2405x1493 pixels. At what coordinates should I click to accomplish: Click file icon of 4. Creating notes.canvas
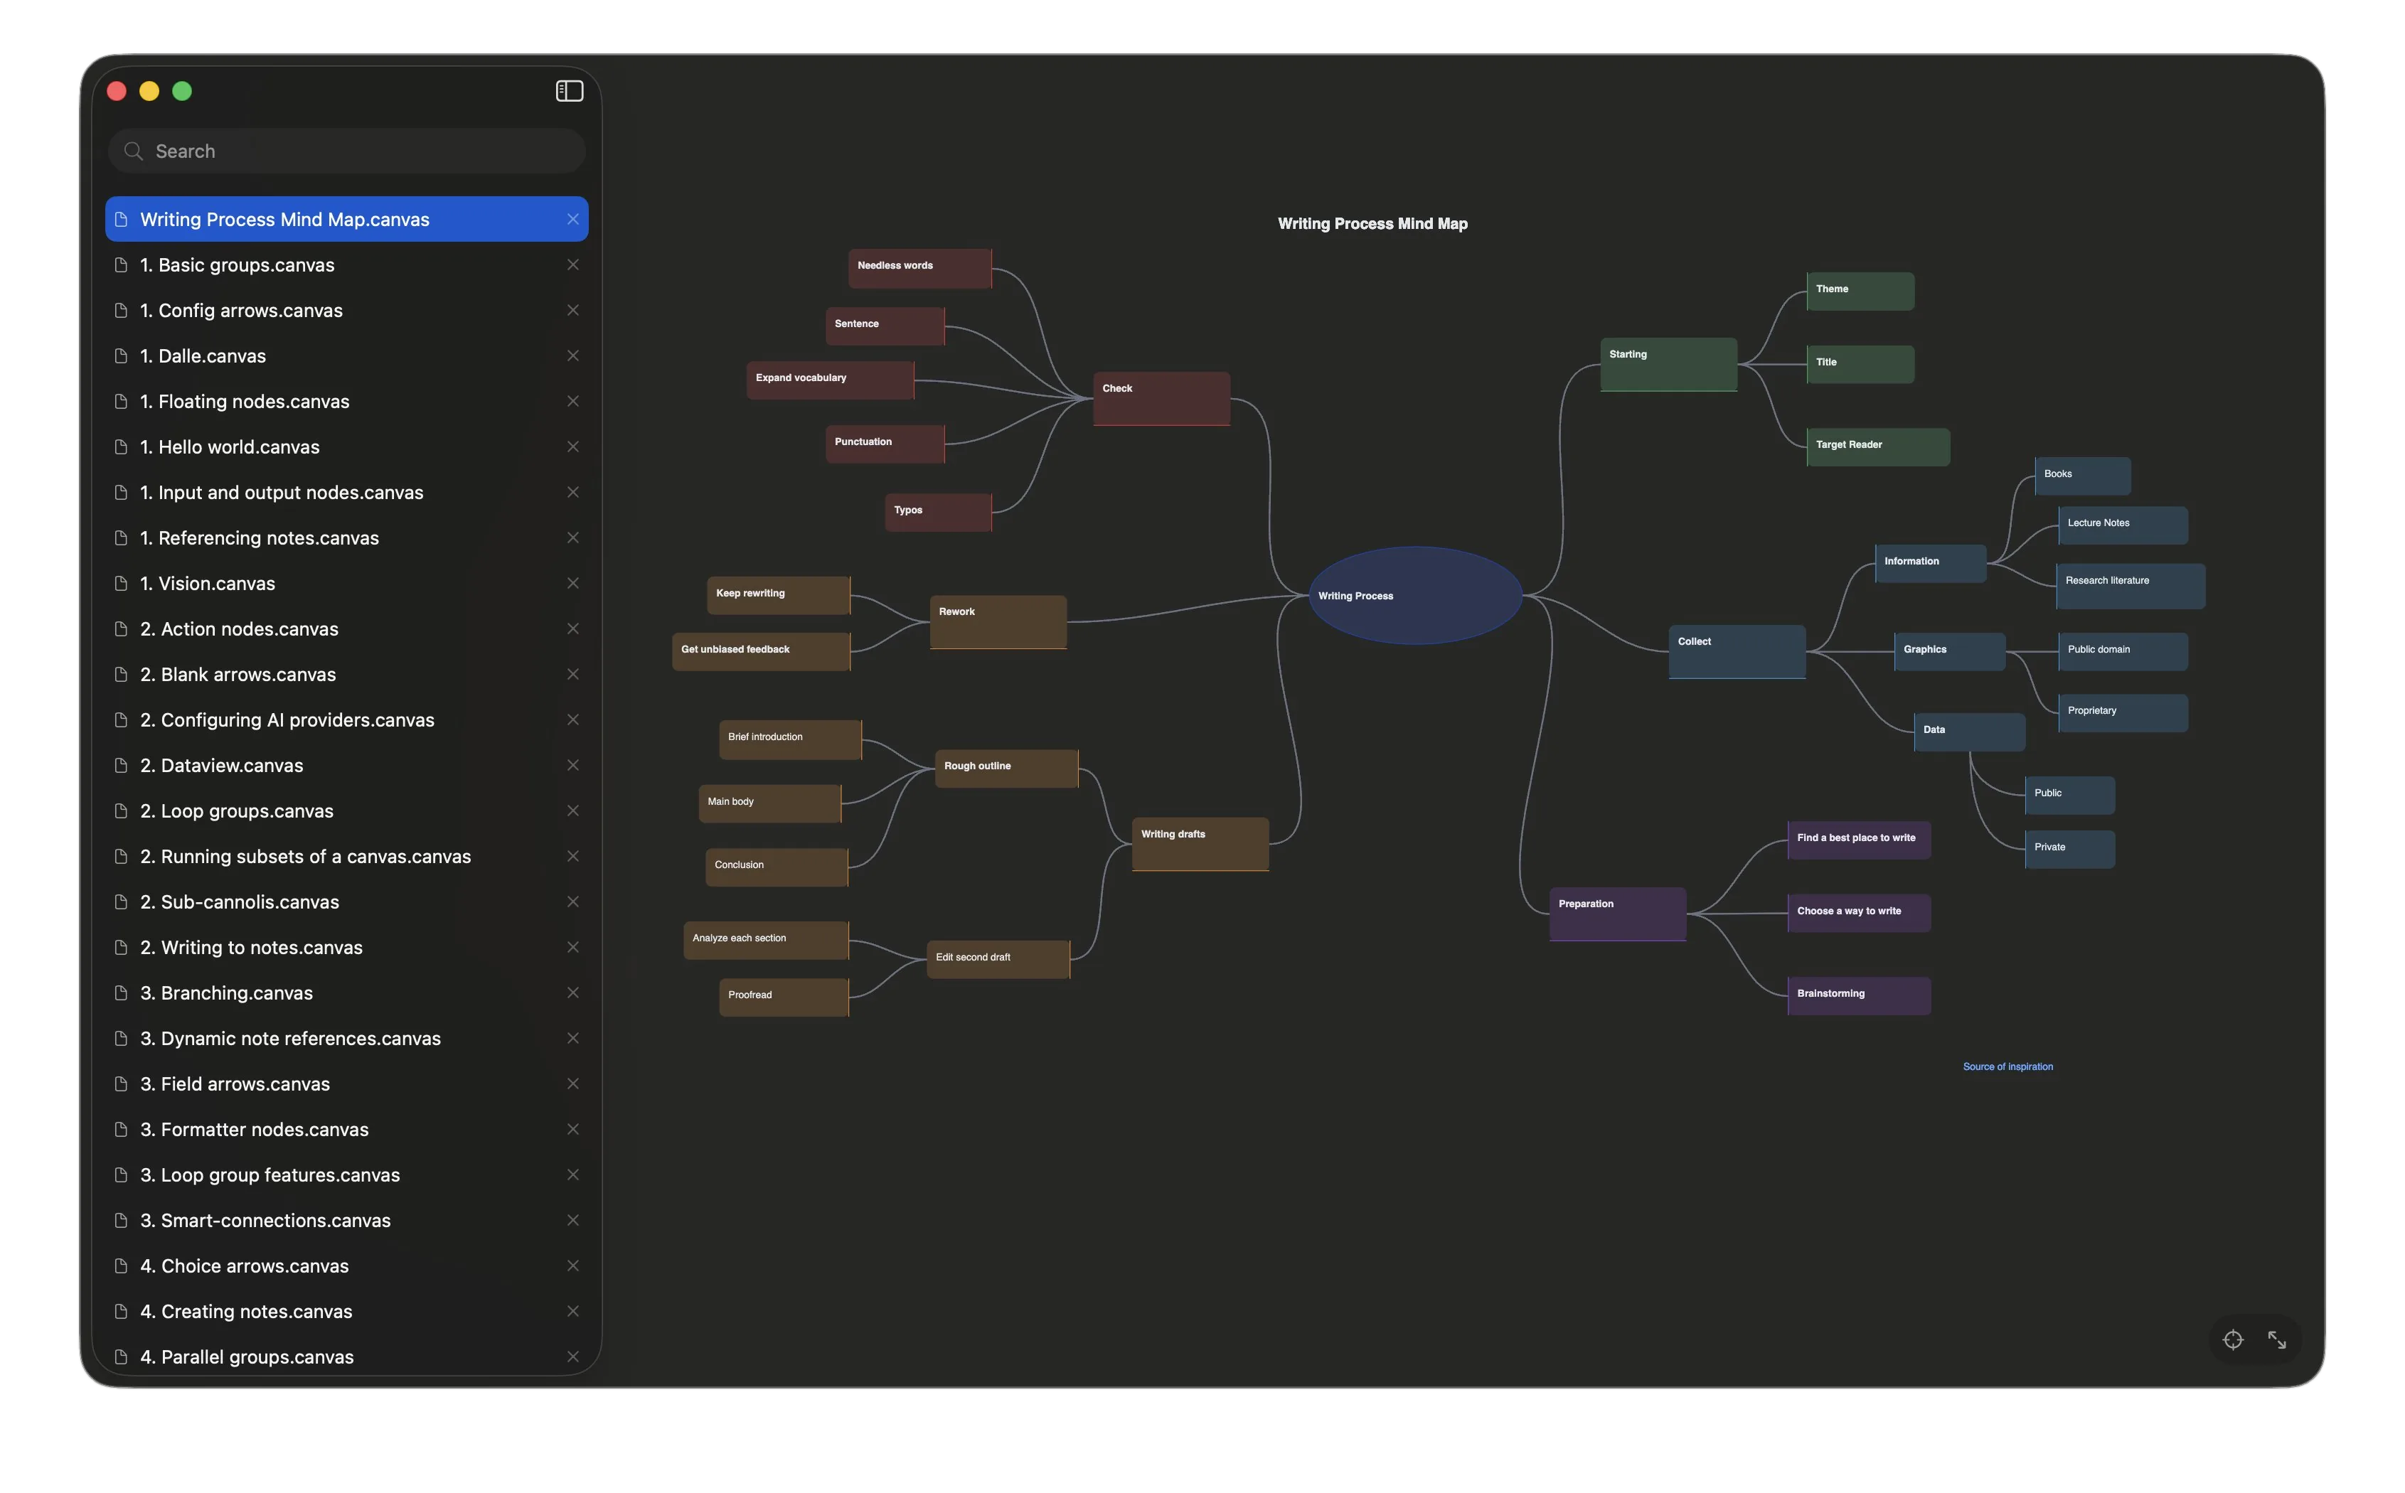[120, 1311]
